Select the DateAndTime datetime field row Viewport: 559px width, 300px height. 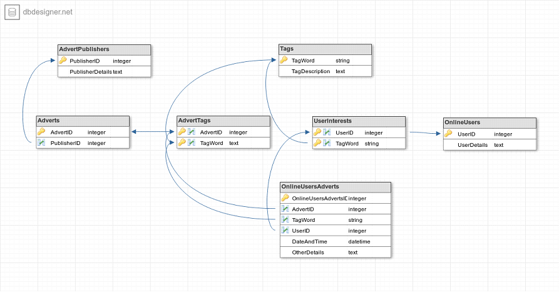[x=336, y=241]
